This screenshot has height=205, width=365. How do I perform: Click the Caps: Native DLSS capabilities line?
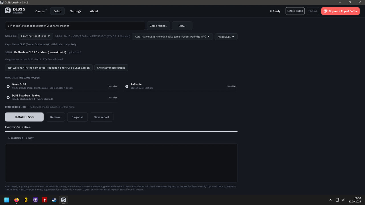[41, 44]
